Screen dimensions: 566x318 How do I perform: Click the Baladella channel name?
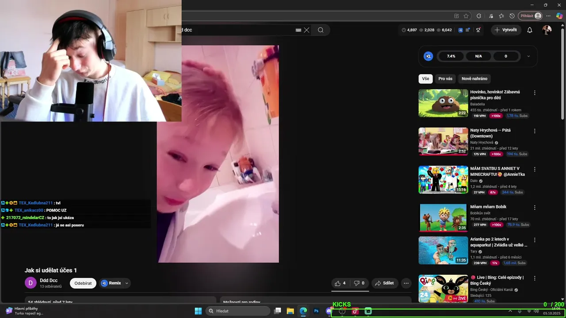(x=478, y=104)
